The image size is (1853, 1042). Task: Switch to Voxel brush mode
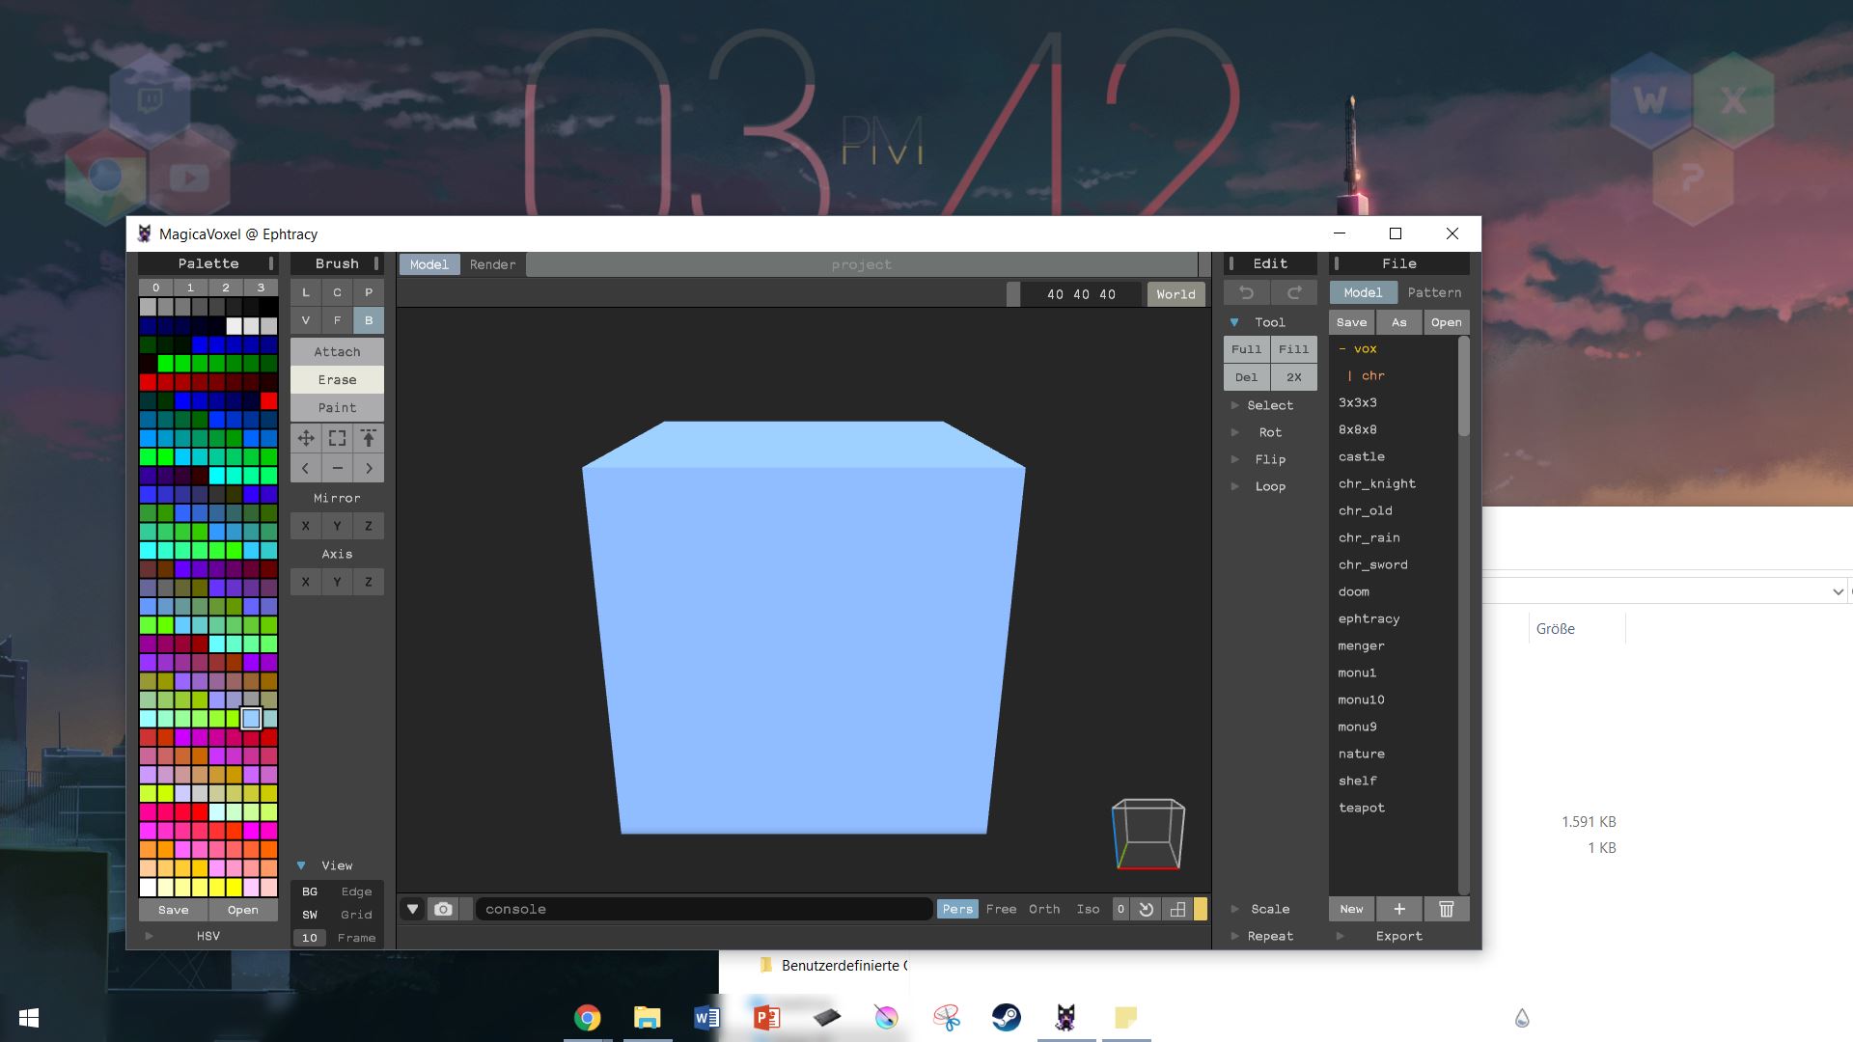point(305,320)
